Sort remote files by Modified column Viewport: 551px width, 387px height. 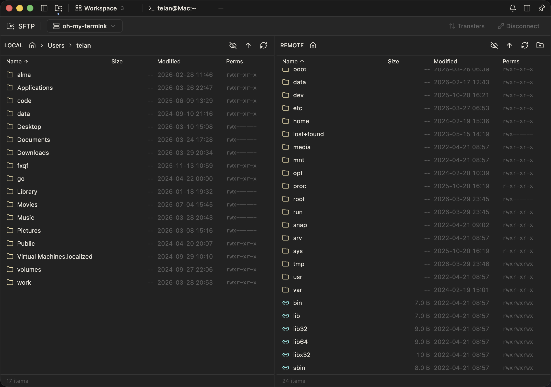[x=445, y=61]
